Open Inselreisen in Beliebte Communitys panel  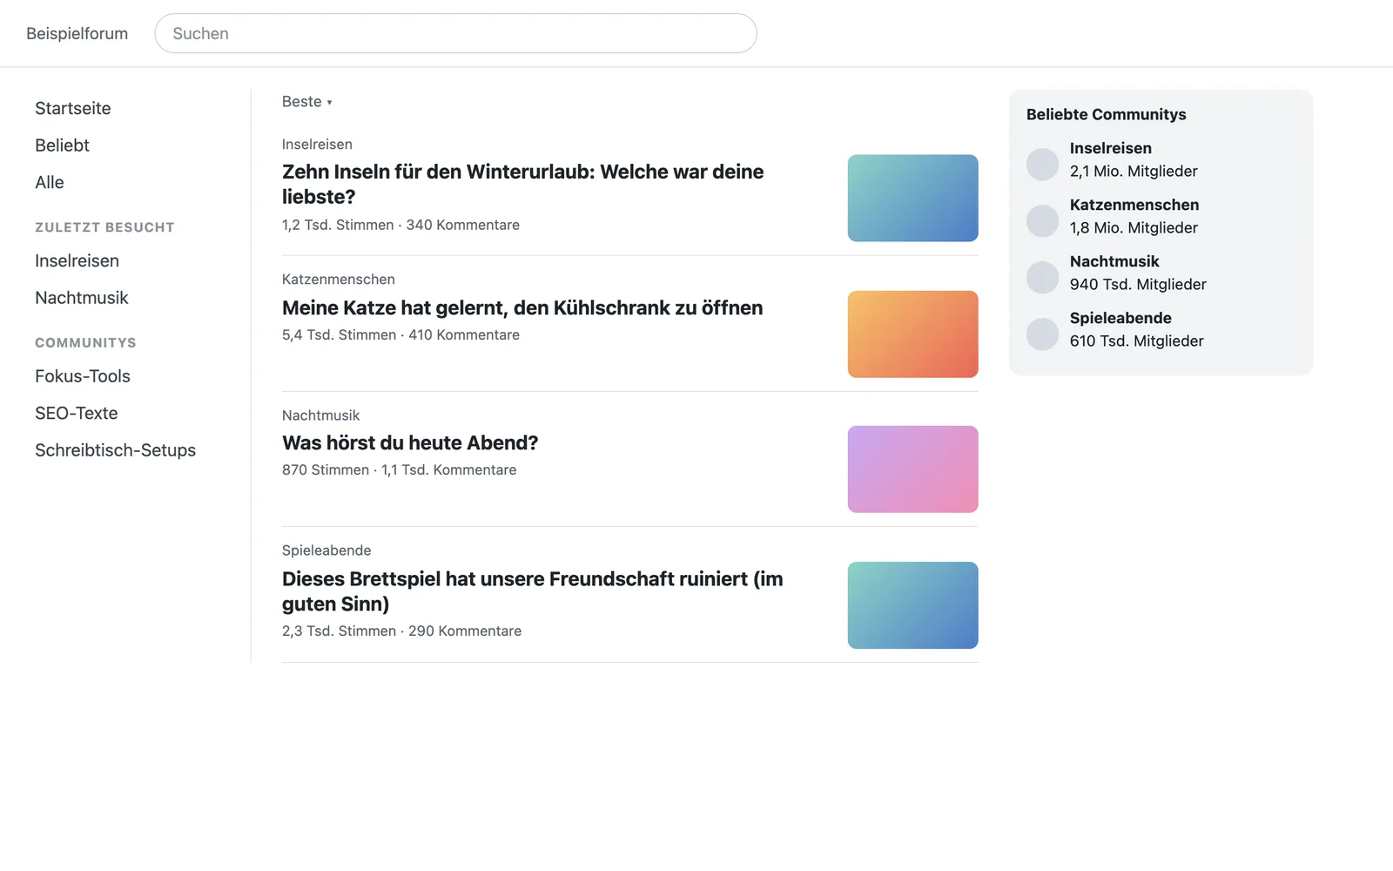1111,148
